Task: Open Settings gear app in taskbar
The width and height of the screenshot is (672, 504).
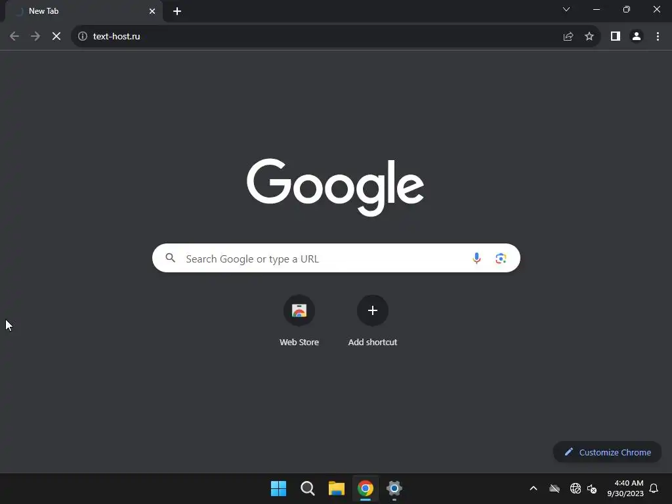Action: [394, 488]
